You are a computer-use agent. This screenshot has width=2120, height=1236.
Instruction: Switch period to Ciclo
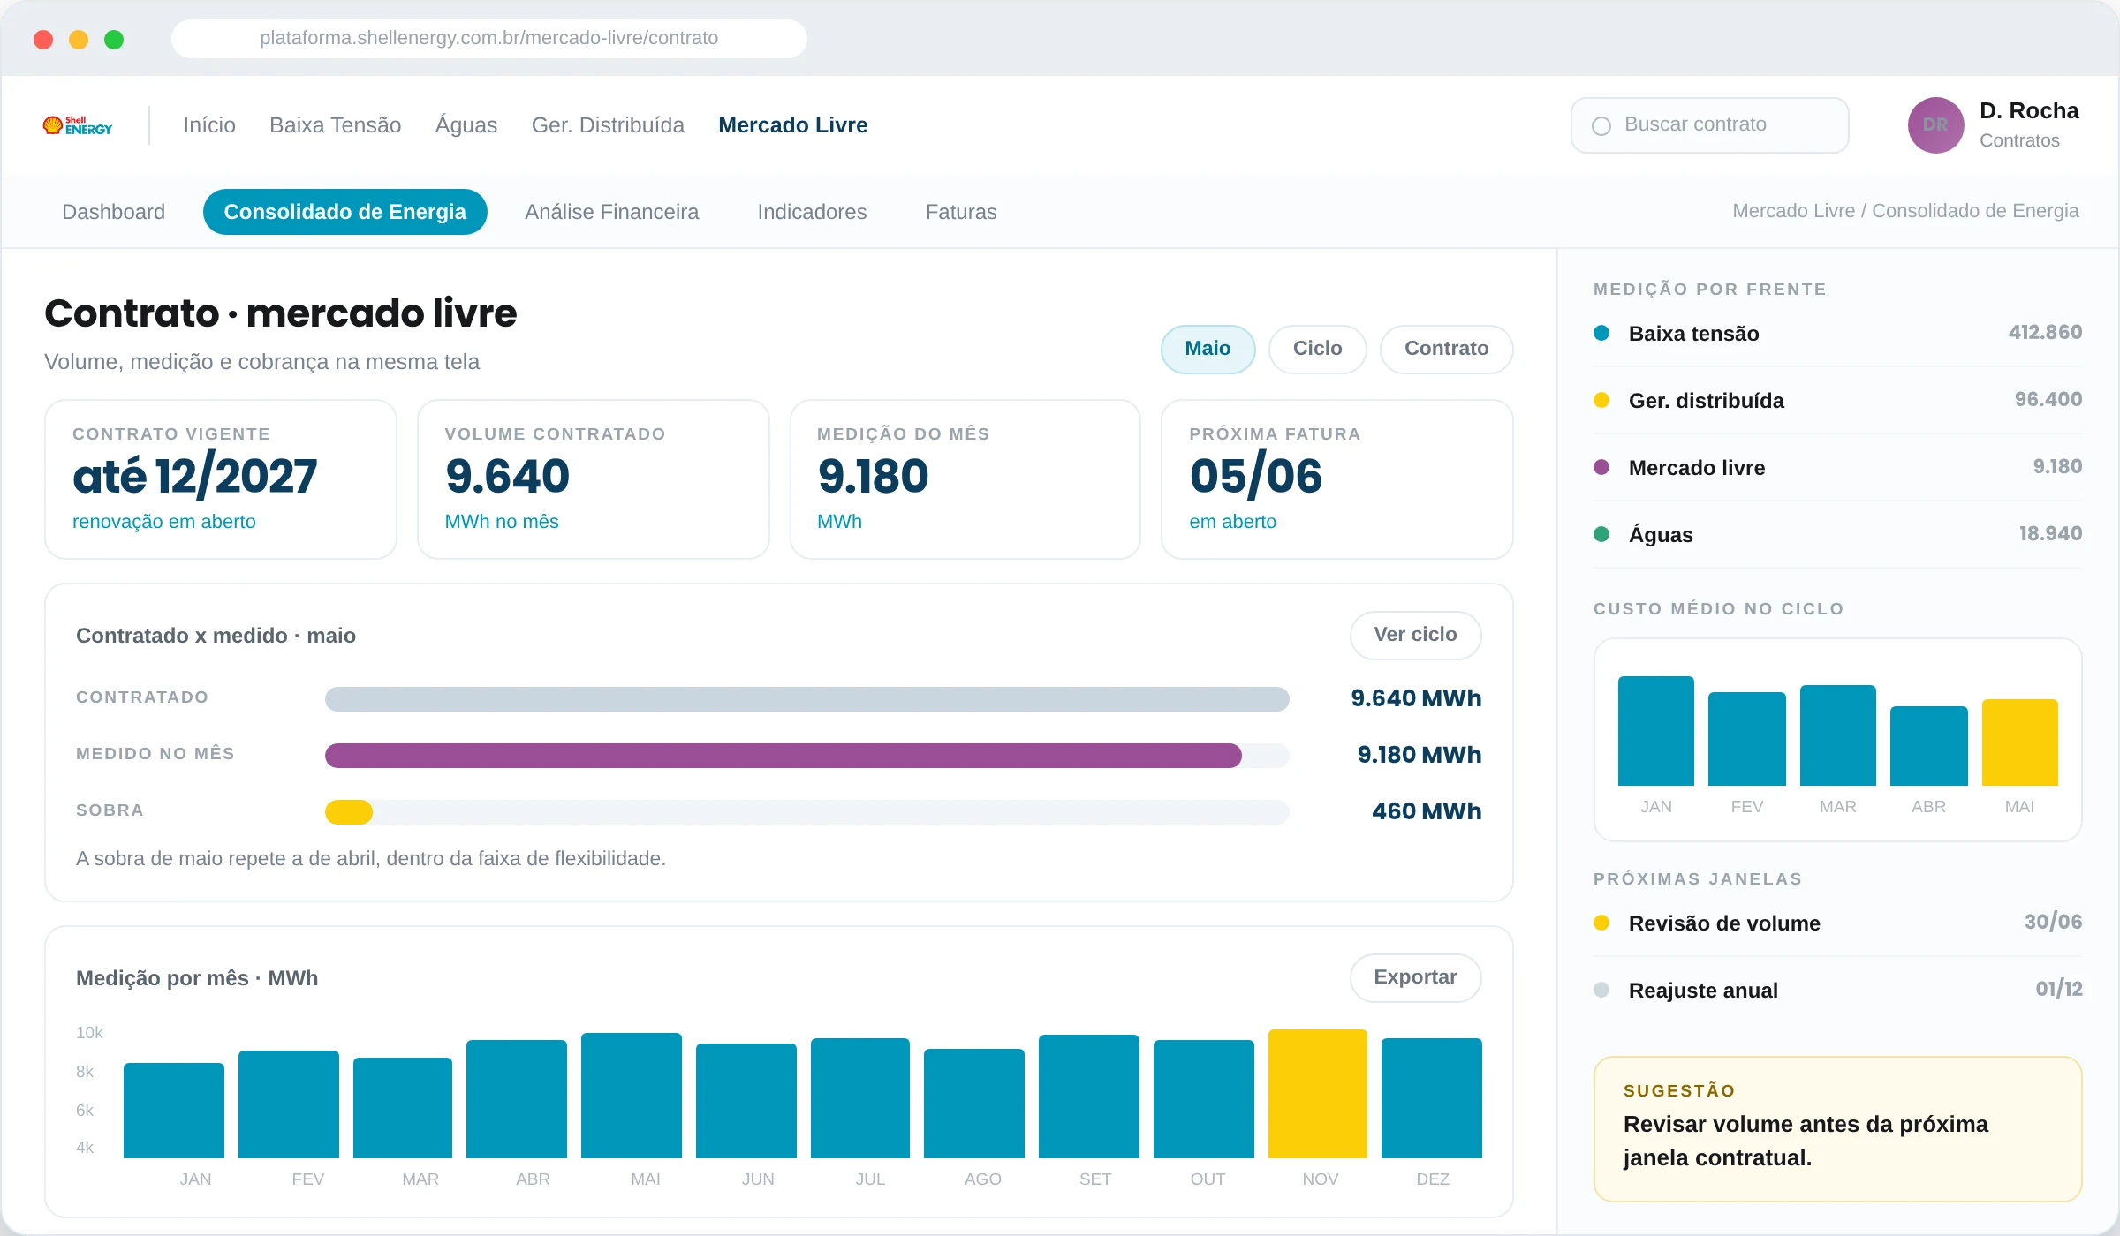(1317, 349)
